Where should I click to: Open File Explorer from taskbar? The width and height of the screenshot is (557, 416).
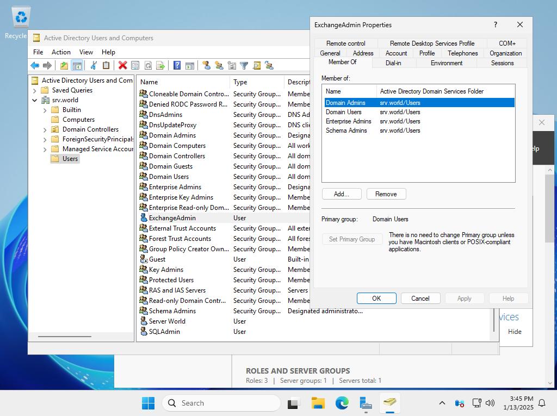coord(318,403)
